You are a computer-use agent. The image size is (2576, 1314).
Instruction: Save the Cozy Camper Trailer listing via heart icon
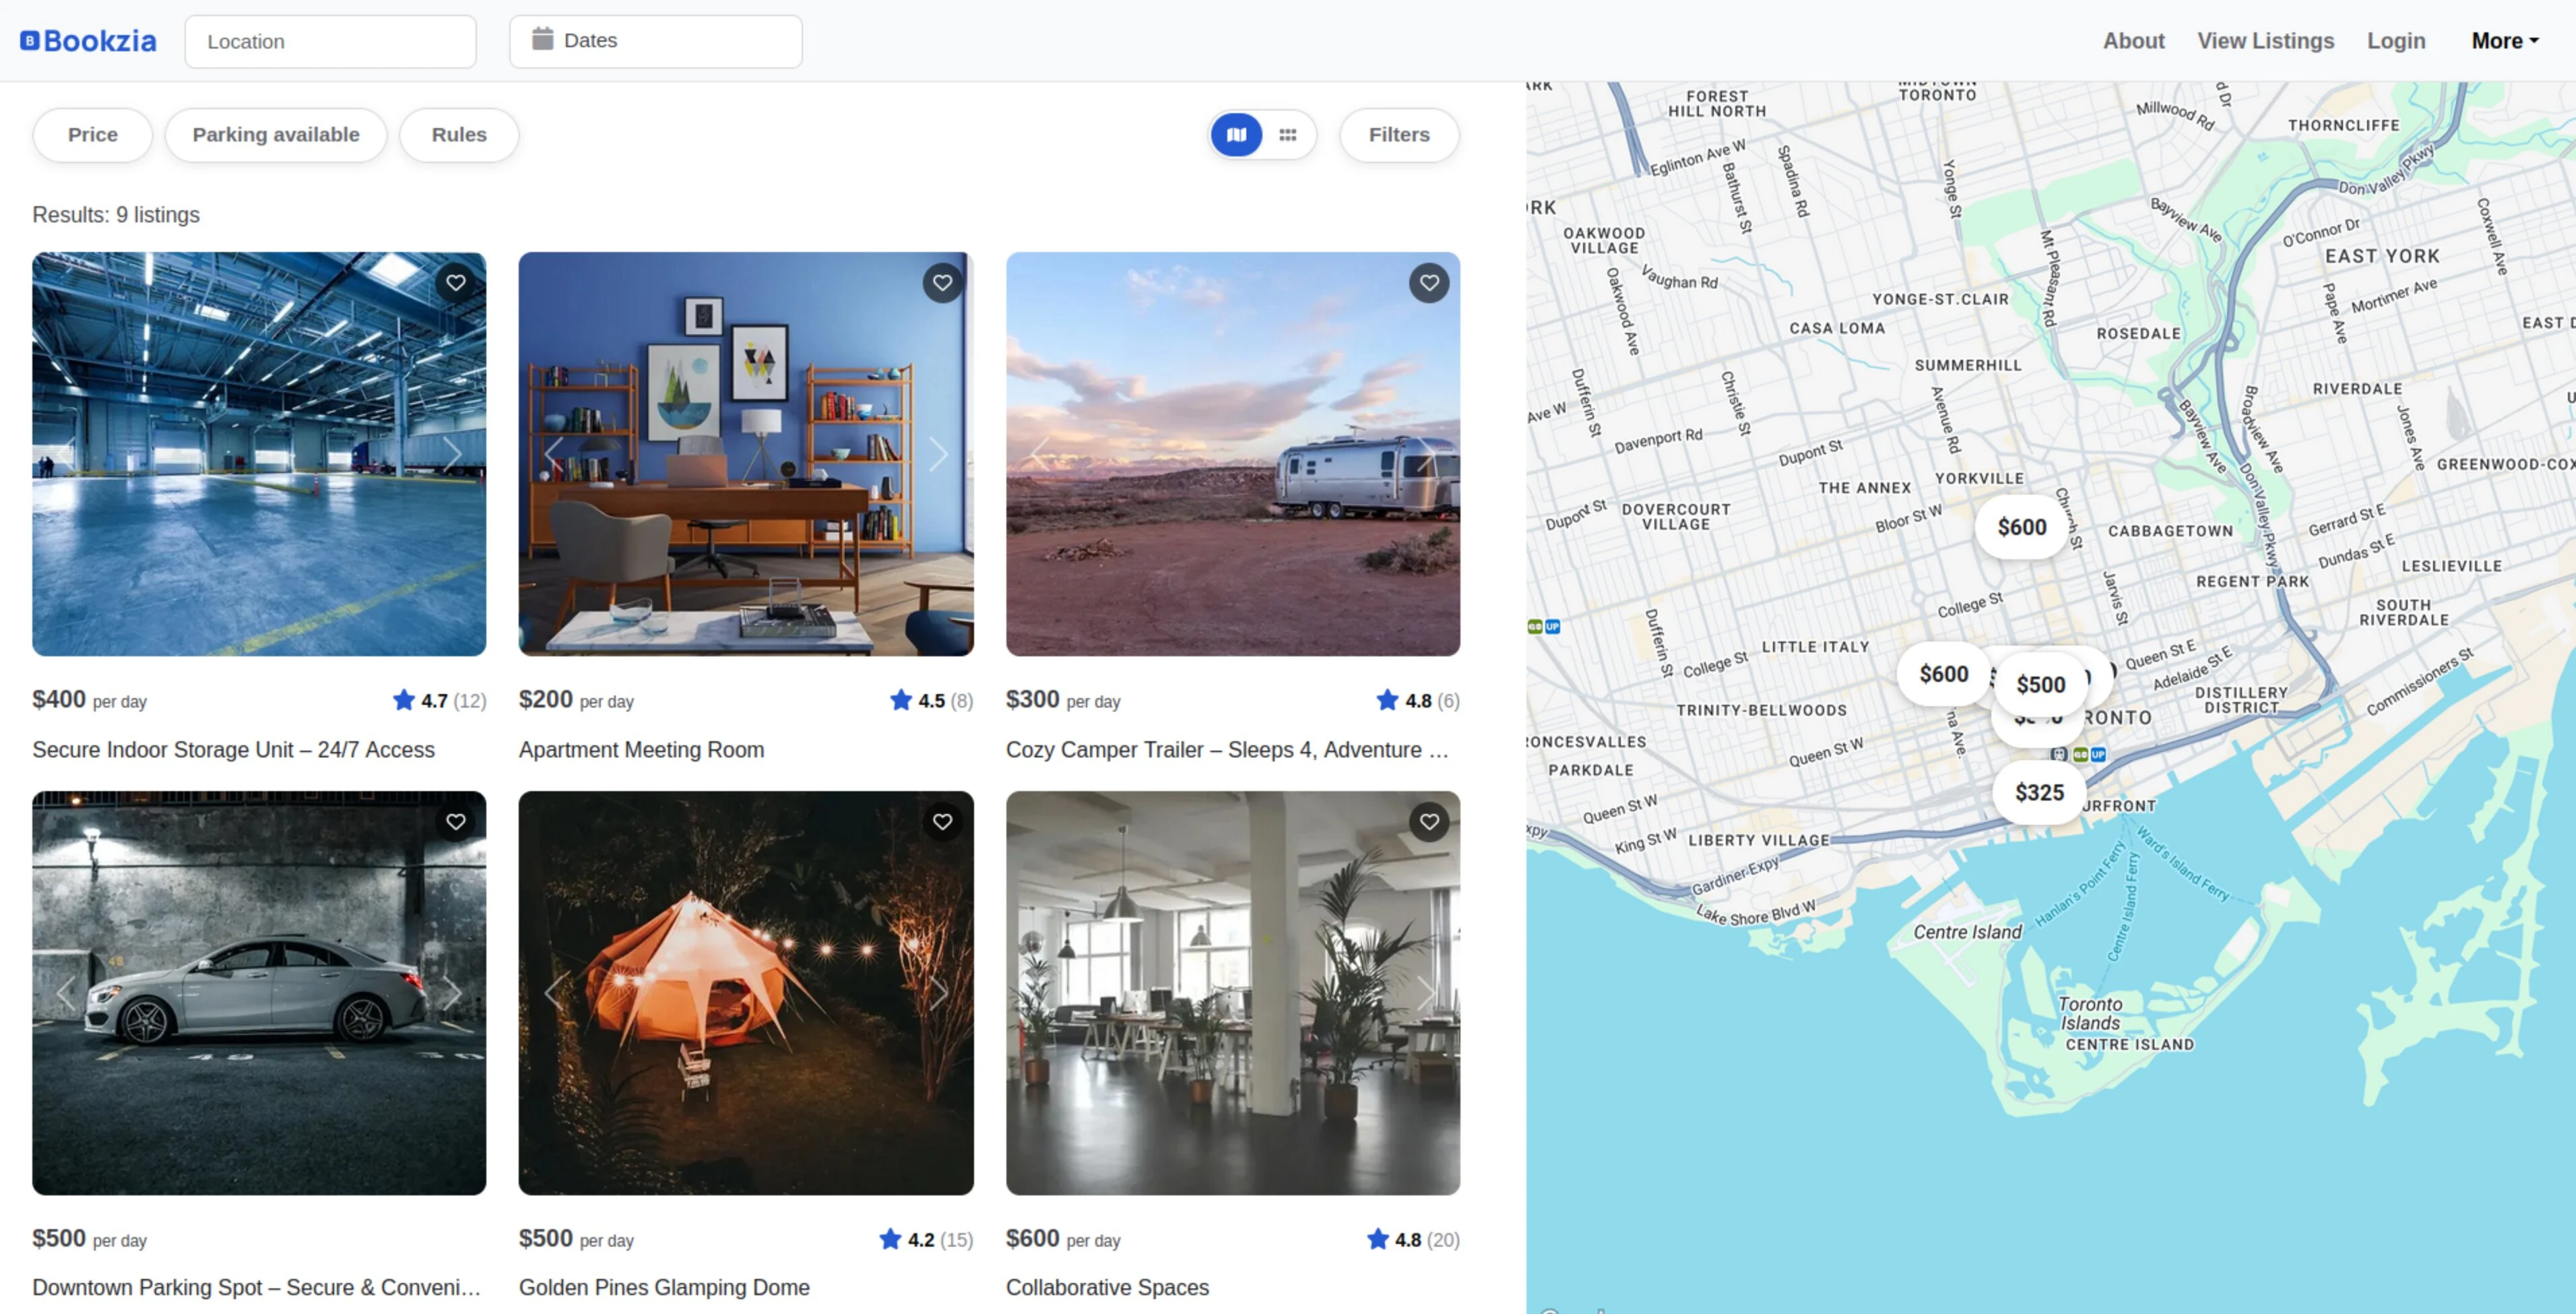[x=1429, y=283]
